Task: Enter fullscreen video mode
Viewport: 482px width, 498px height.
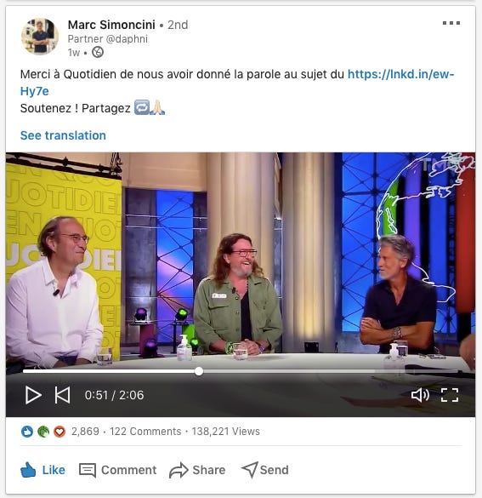Action: tap(450, 395)
